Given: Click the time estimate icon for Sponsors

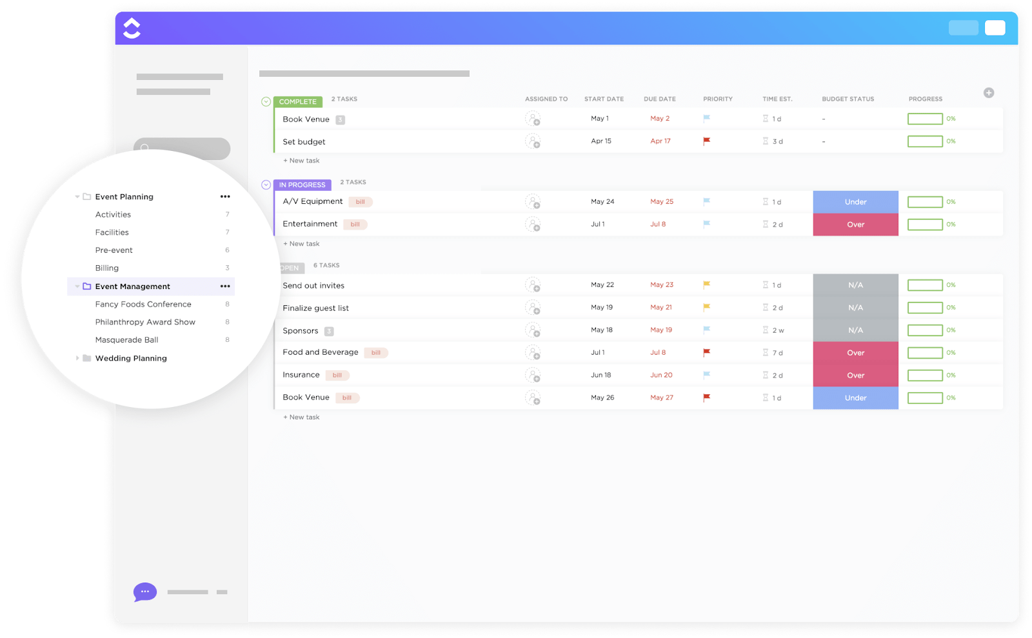Looking at the screenshot, I should [x=765, y=330].
